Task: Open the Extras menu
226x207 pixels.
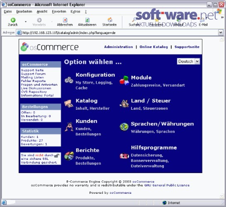Action: tap(75, 12)
